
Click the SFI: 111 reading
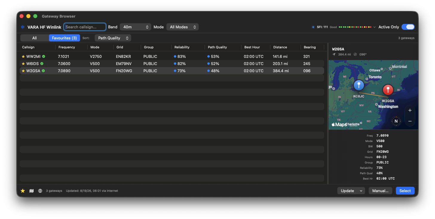[322, 27]
